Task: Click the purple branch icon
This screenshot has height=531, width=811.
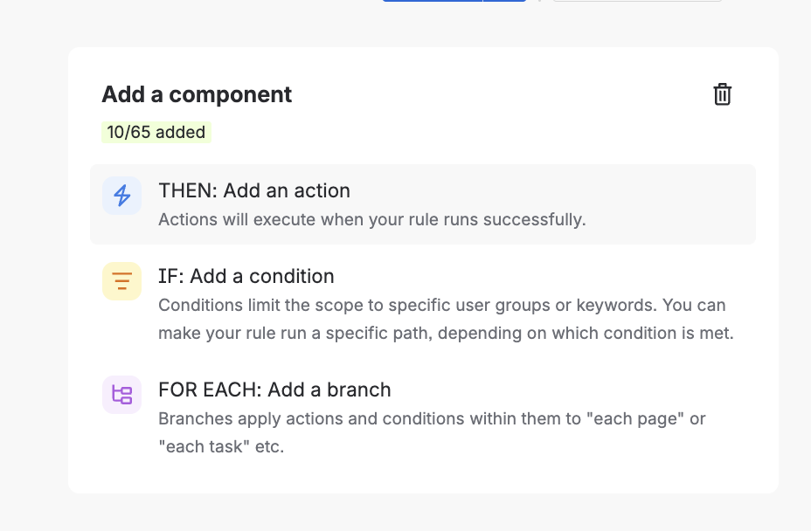Action: point(121,394)
